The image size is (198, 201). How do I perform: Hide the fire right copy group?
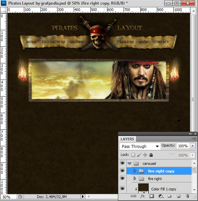click(122, 171)
